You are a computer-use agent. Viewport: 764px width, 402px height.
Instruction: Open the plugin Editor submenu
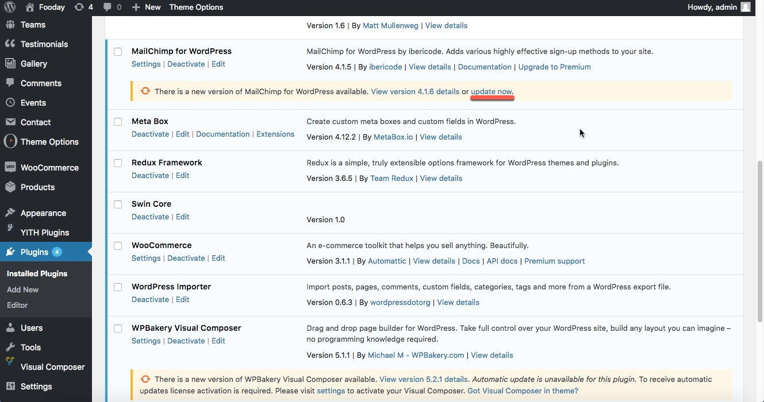pyautogui.click(x=17, y=306)
